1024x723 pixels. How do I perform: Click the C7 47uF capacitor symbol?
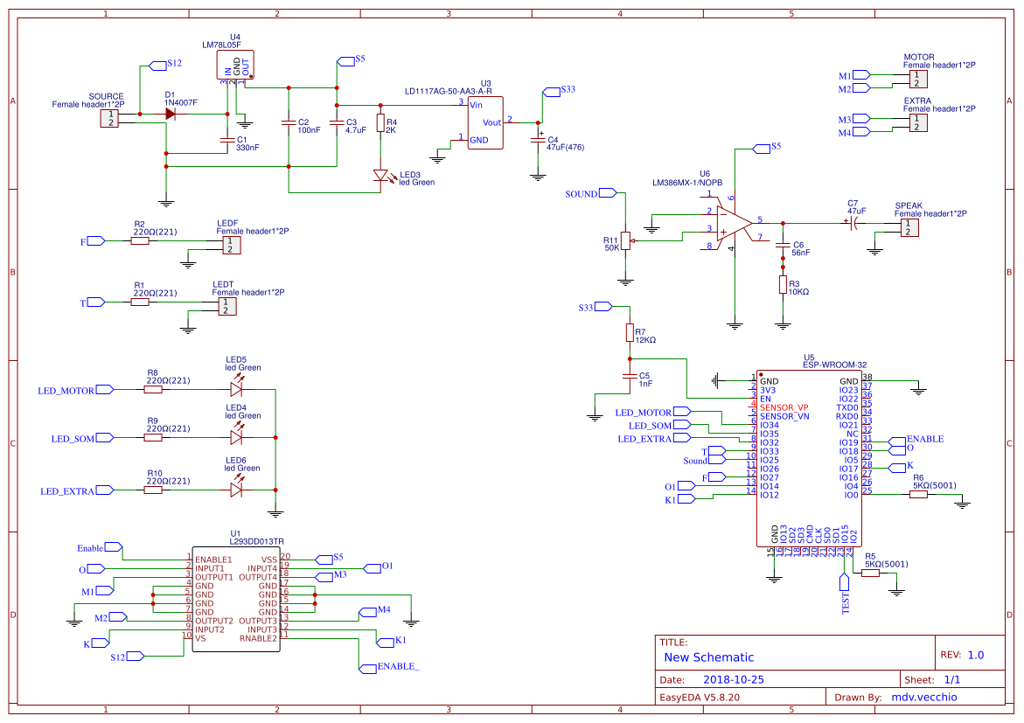853,223
